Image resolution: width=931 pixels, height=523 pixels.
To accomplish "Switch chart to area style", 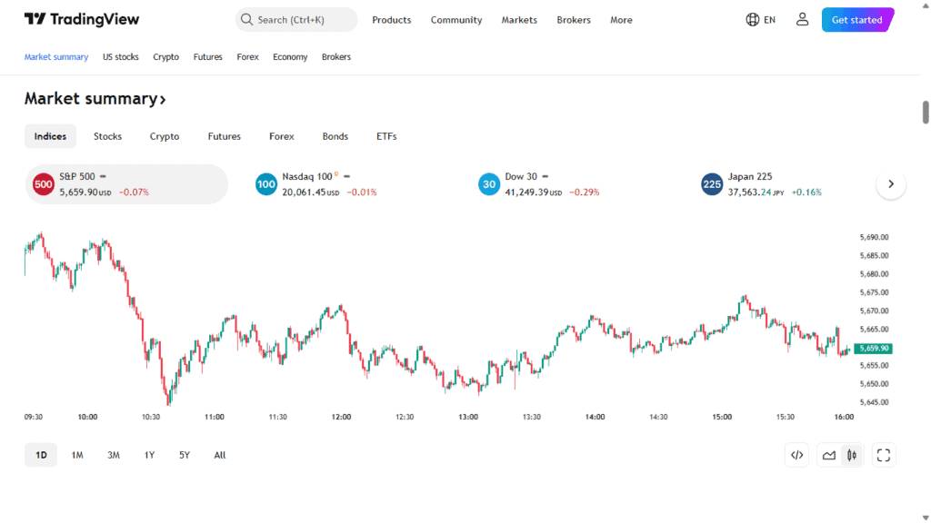I will (829, 455).
